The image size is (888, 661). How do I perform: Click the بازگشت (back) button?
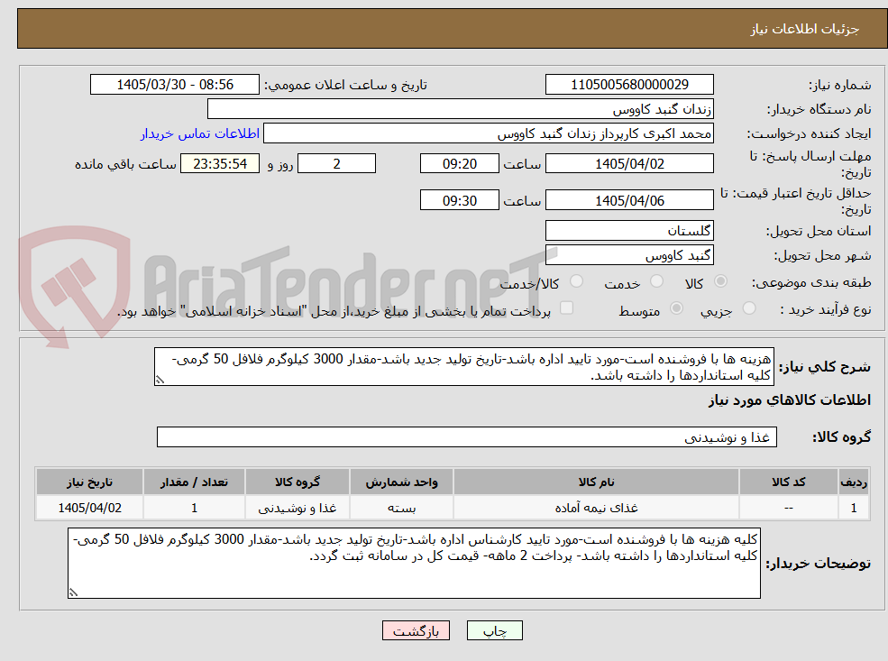(416, 630)
